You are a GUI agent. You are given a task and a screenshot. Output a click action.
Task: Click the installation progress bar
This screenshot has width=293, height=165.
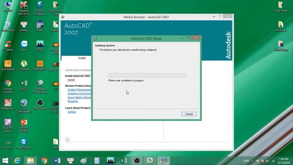(x=147, y=75)
